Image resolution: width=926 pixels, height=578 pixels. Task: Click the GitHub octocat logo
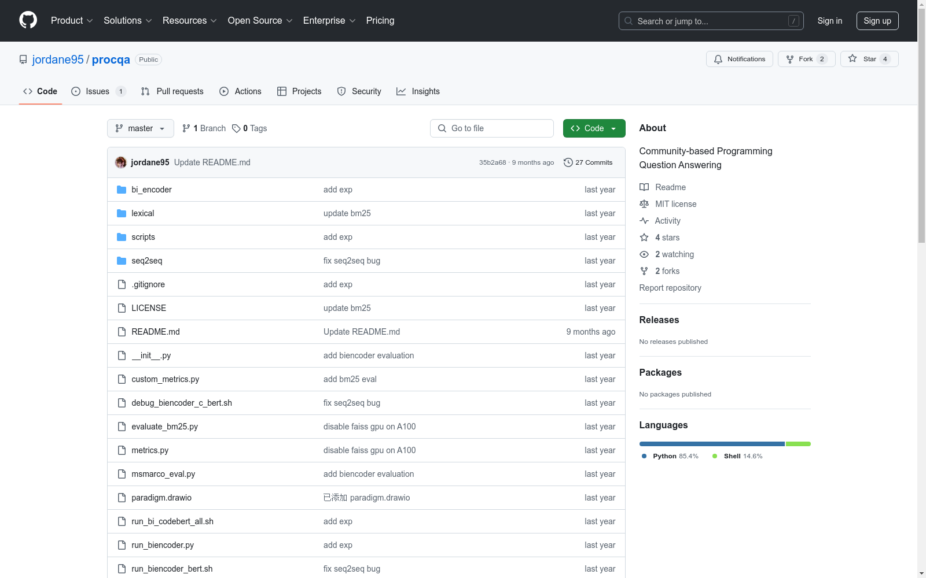28,20
